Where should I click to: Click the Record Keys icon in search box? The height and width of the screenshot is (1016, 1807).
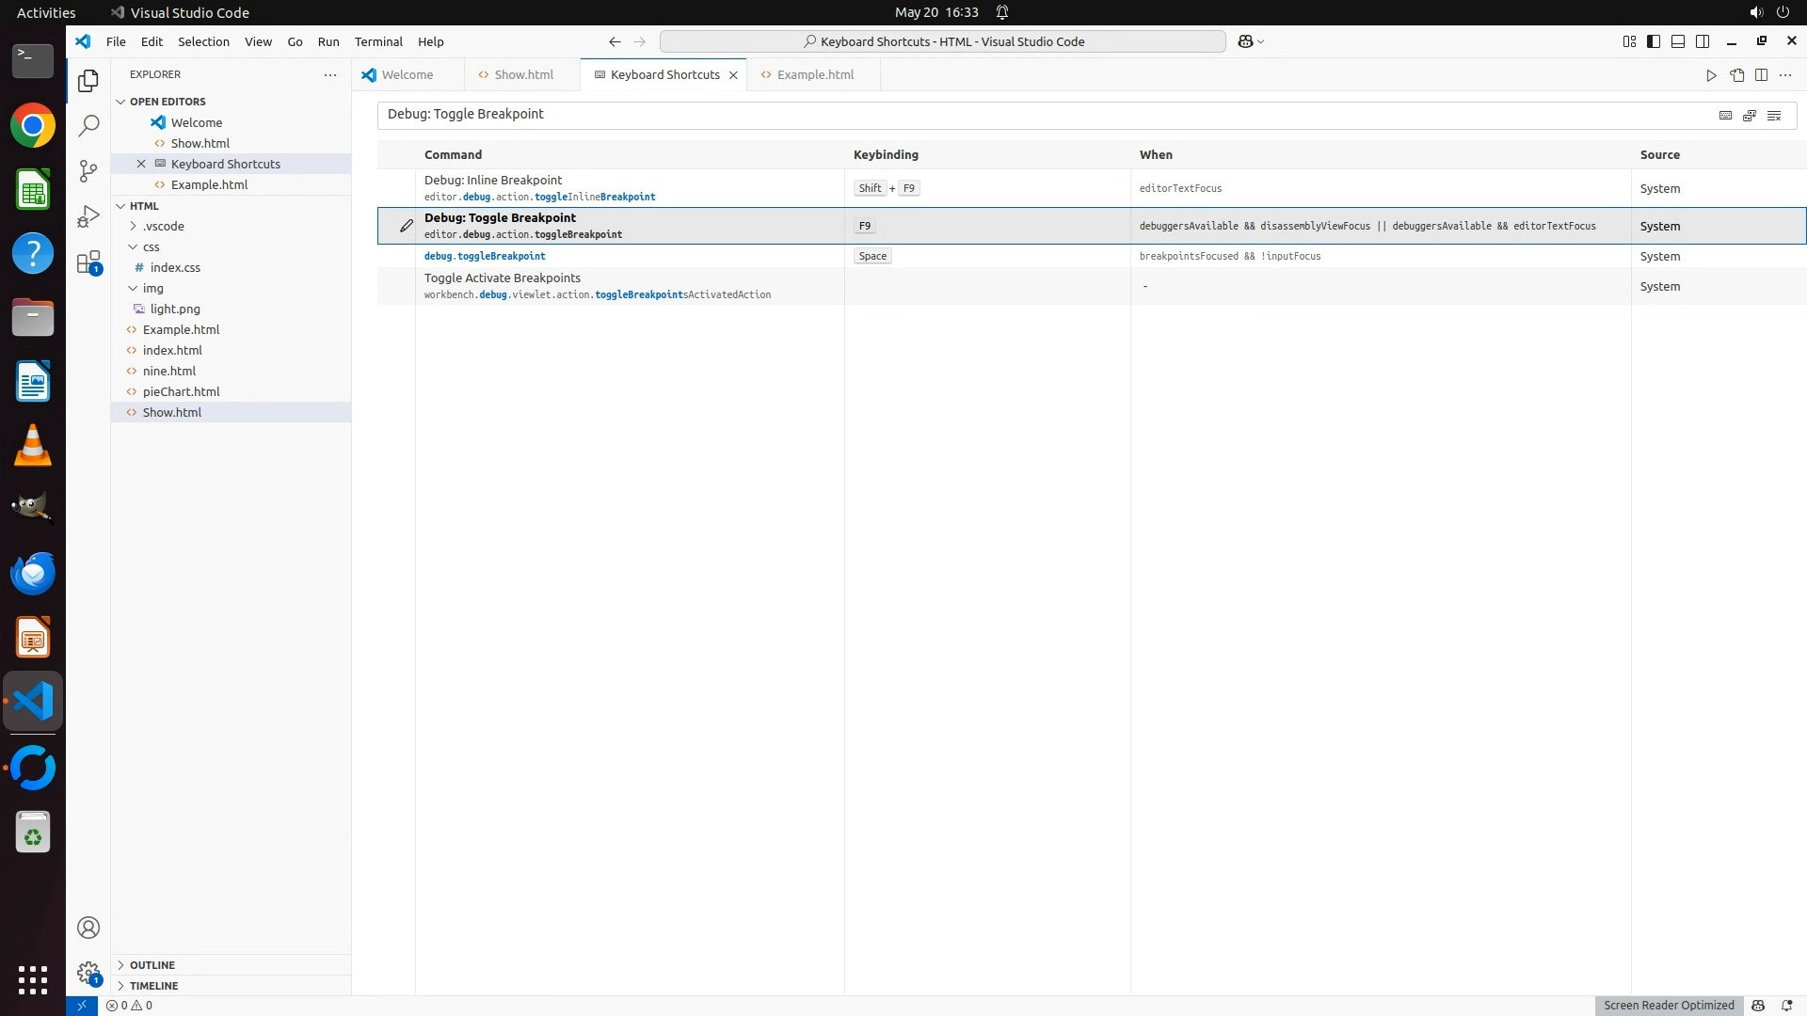point(1725,115)
